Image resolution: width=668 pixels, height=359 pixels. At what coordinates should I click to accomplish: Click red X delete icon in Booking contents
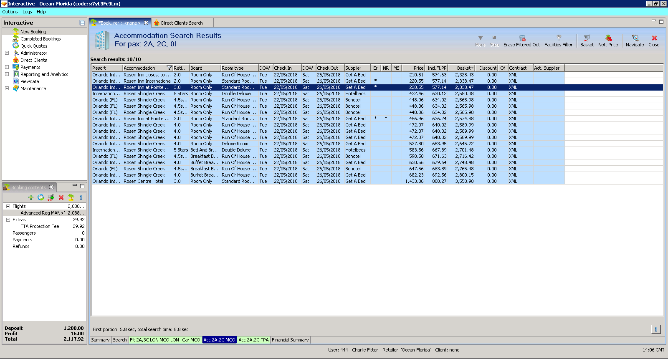(x=61, y=197)
